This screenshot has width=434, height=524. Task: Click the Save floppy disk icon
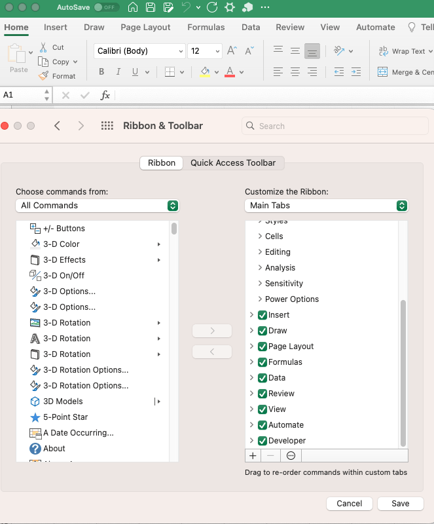click(151, 7)
